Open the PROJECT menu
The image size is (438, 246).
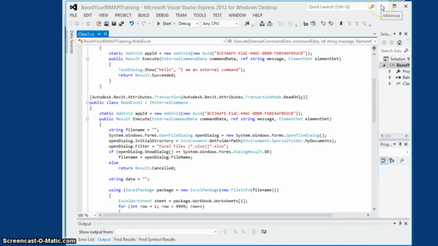(x=123, y=15)
